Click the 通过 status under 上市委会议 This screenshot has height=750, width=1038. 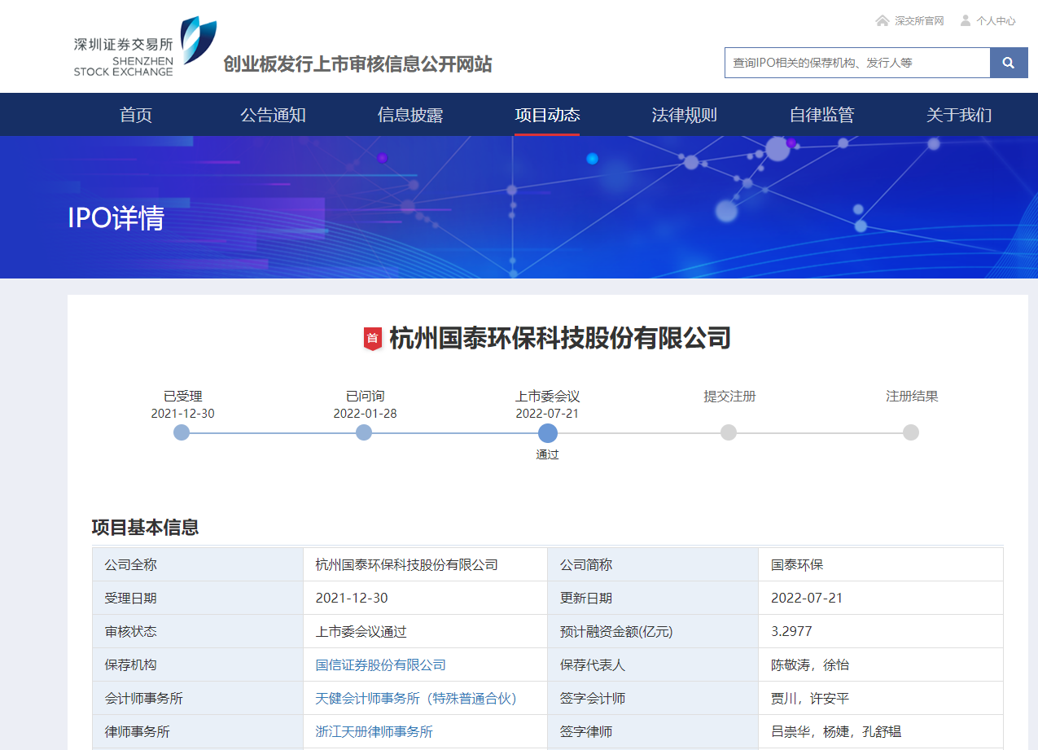point(548,455)
